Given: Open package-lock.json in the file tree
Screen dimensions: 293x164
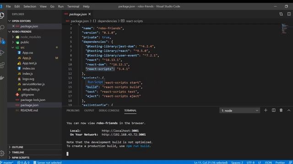Looking at the screenshot, I should (33, 100).
